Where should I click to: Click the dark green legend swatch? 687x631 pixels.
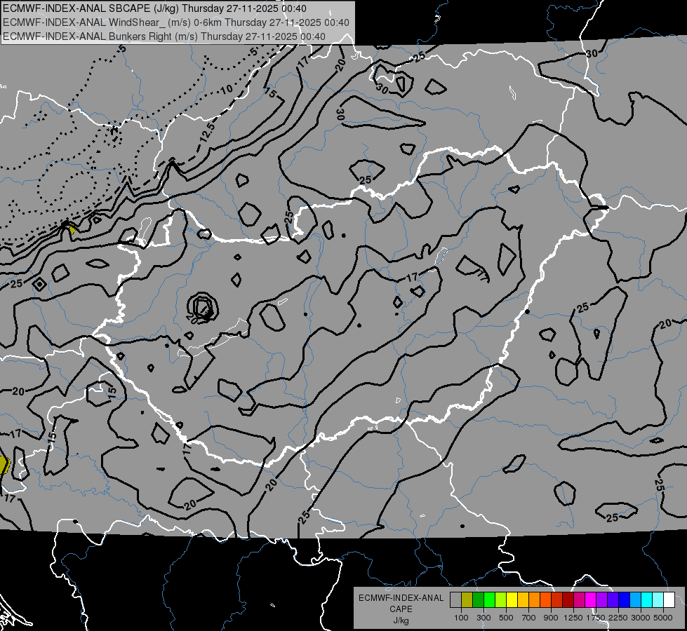(x=478, y=599)
